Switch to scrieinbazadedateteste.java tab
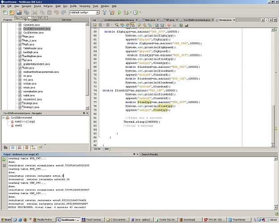Screen dimensions: 279x223 point(119,20)
